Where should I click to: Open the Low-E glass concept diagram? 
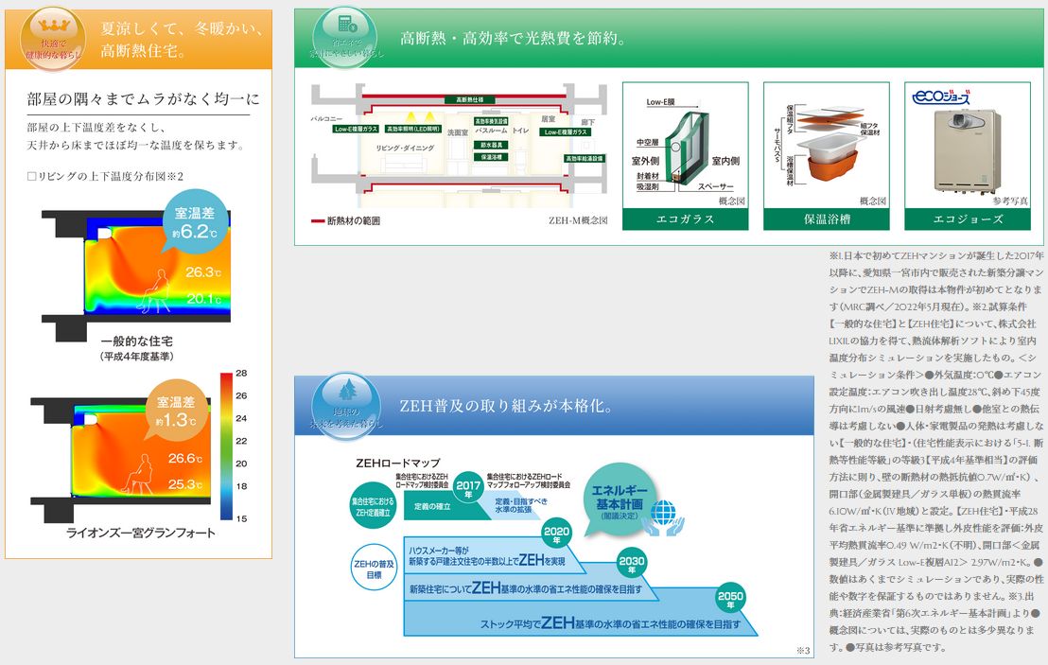click(x=685, y=147)
